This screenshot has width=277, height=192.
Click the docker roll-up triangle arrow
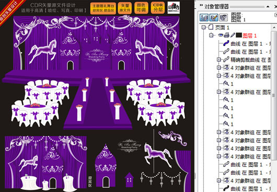pos(268,7)
